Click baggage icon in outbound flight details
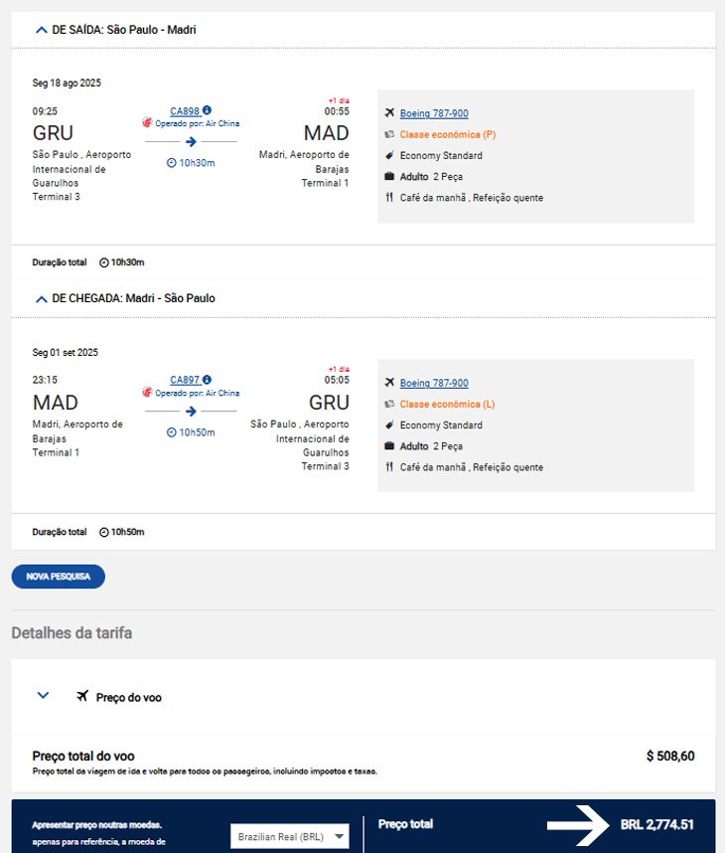This screenshot has width=725, height=853. pos(389,176)
